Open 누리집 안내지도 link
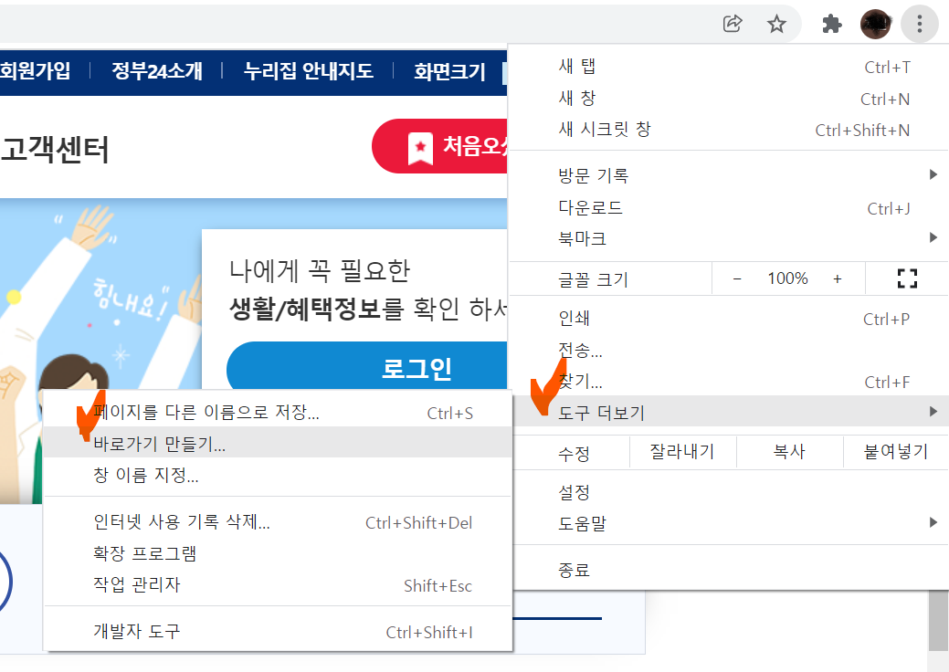The width and height of the screenshot is (949, 672). point(308,71)
